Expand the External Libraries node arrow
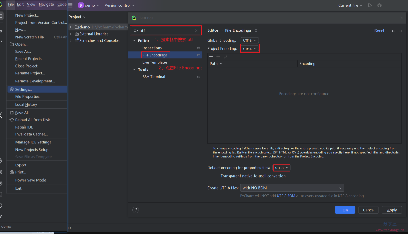The image size is (408, 234). coord(71,34)
